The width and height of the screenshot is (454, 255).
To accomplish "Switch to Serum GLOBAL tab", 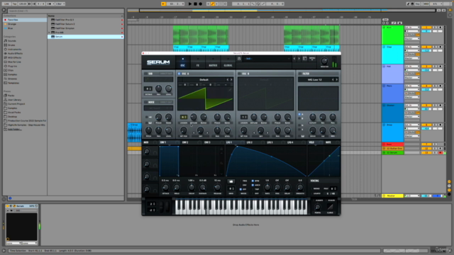I will coord(228,62).
